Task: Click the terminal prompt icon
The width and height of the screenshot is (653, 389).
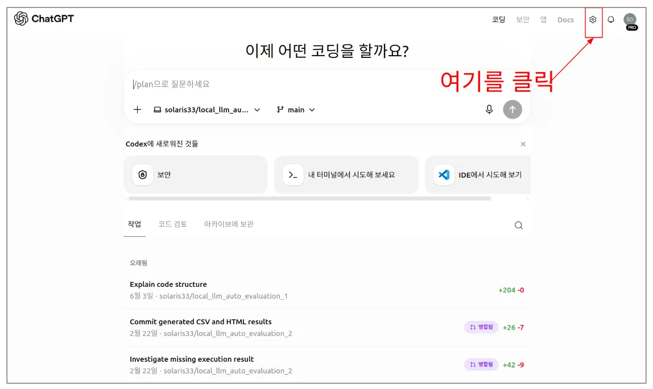Action: tap(293, 174)
